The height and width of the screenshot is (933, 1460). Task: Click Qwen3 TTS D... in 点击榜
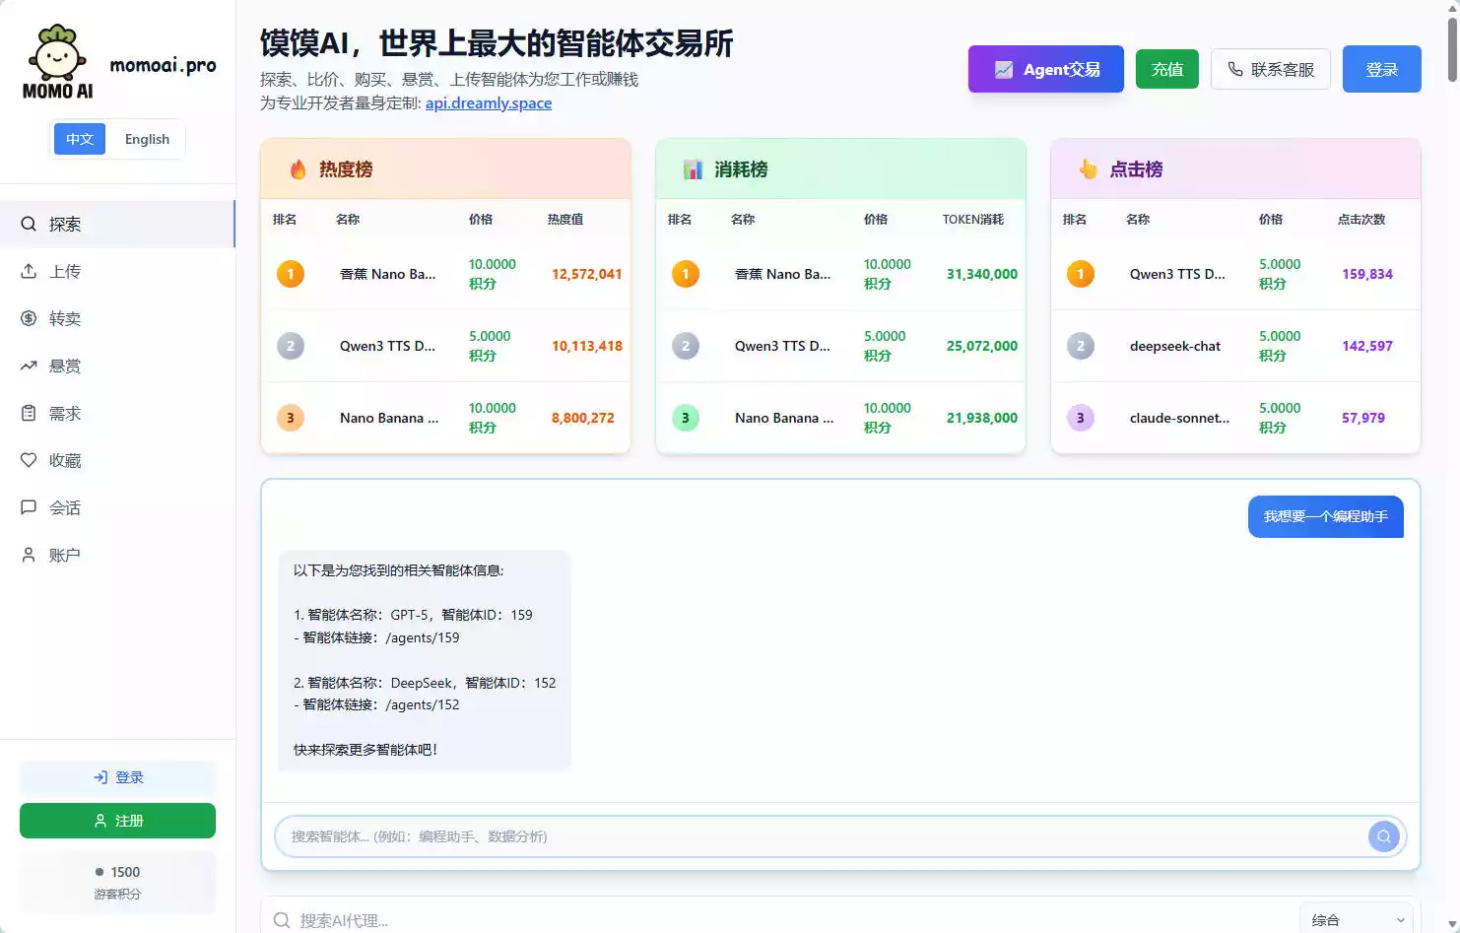[1177, 274]
